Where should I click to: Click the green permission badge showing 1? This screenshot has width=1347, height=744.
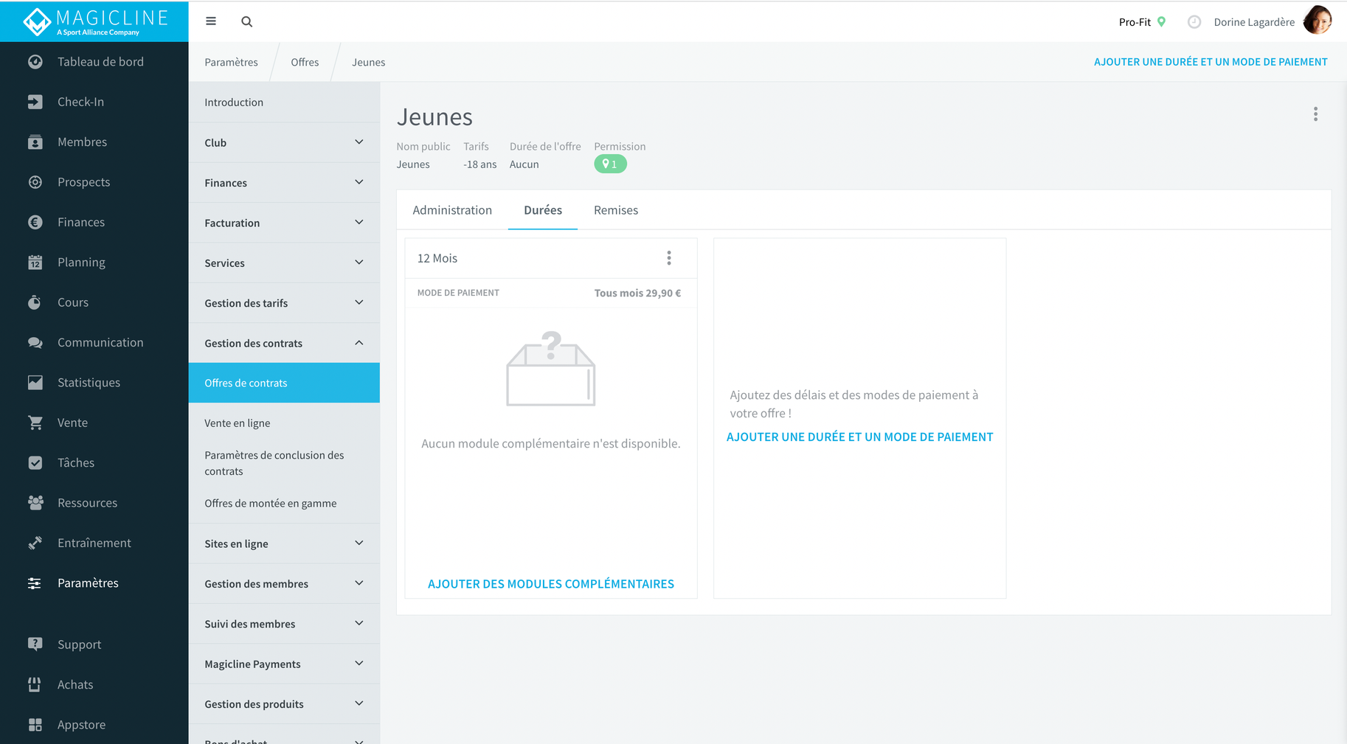[610, 164]
